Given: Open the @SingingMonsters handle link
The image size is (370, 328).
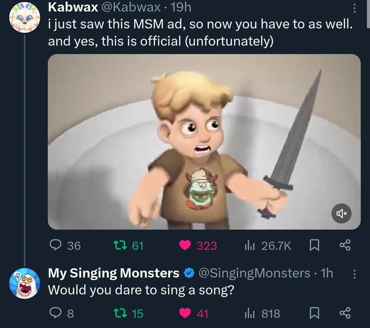Looking at the screenshot, I should 254,273.
